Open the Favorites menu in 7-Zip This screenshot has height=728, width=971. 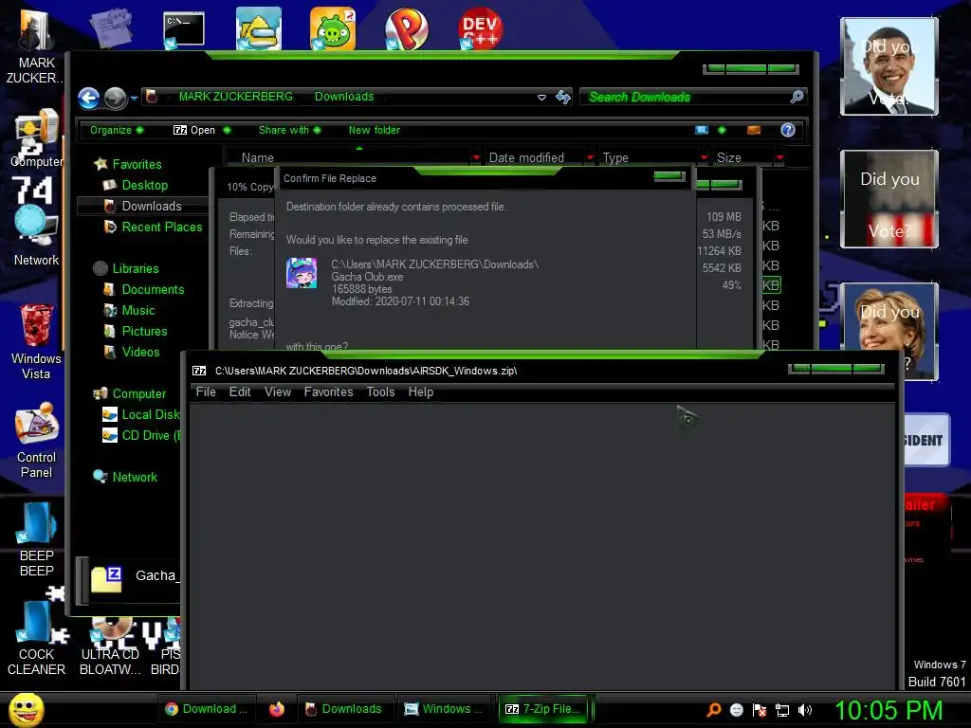point(328,391)
